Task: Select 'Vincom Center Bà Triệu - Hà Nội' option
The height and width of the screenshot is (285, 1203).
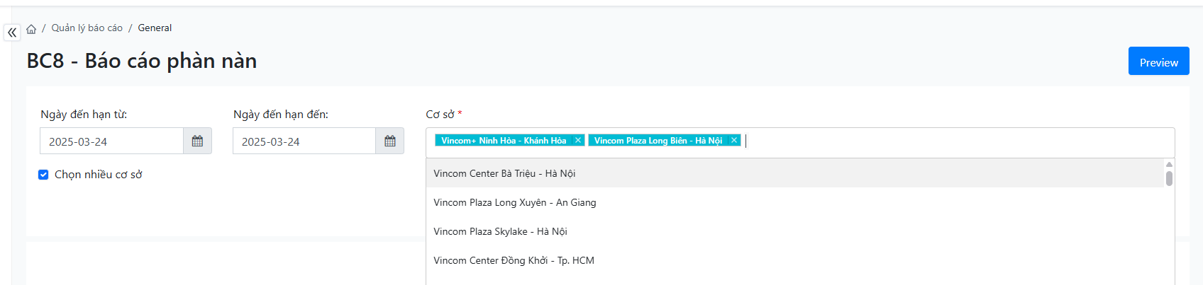Action: point(504,173)
